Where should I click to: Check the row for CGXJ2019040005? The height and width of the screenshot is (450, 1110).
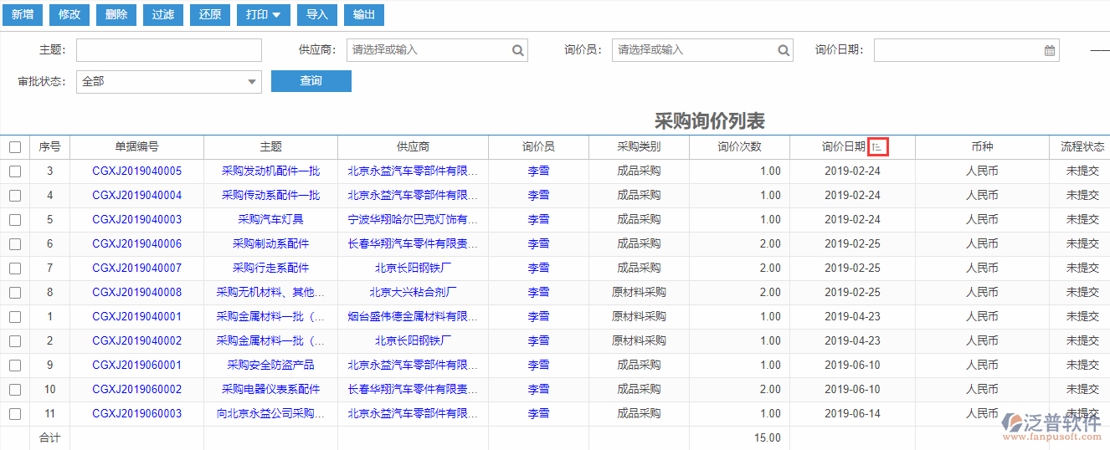tap(15, 171)
